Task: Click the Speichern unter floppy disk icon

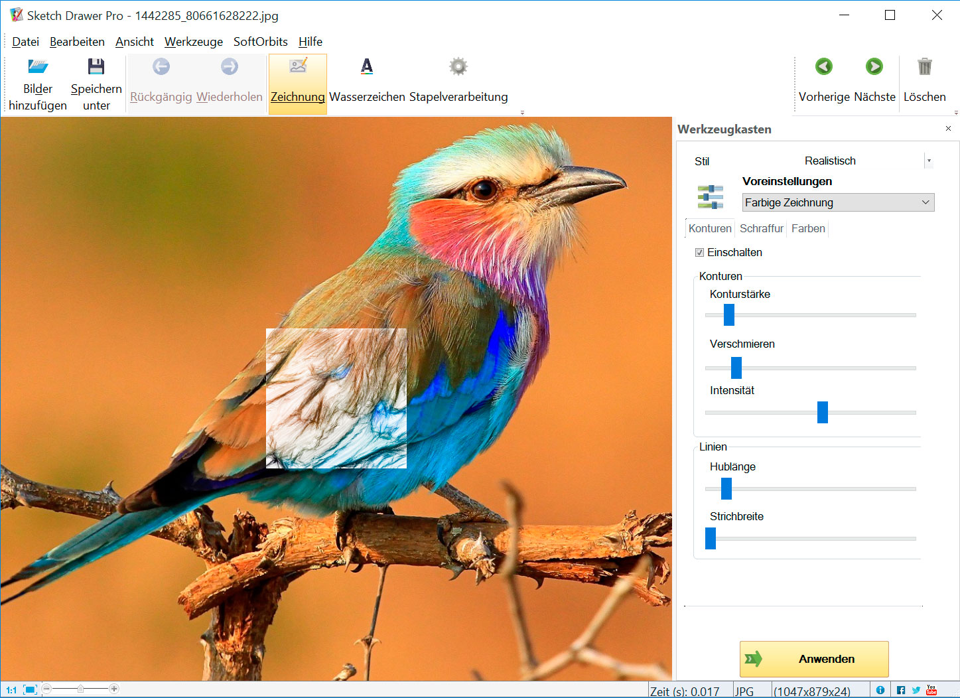Action: pyautogui.click(x=96, y=67)
